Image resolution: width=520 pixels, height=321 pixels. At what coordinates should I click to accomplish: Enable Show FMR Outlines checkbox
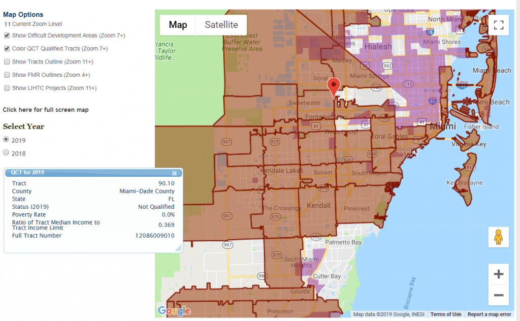[x=7, y=75]
